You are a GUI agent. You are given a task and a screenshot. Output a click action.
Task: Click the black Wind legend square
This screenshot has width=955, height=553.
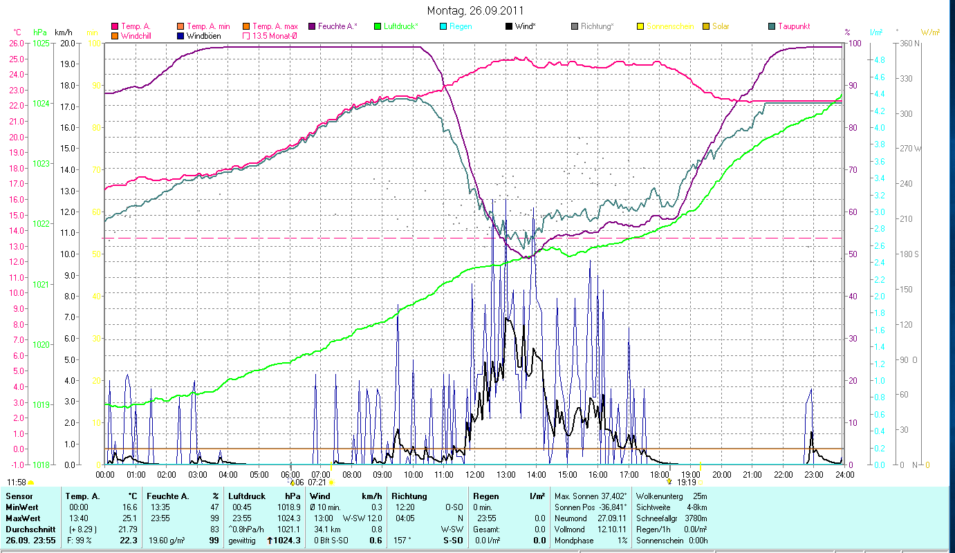(509, 27)
